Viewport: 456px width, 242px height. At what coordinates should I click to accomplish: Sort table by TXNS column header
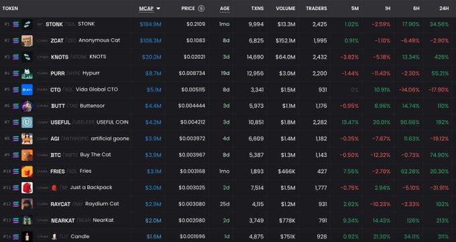[x=258, y=9]
